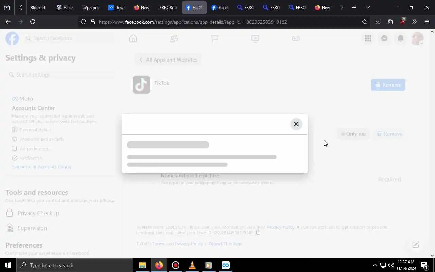The height and width of the screenshot is (272, 435).
Task: Open the Windows notification center
Action: 424,265
